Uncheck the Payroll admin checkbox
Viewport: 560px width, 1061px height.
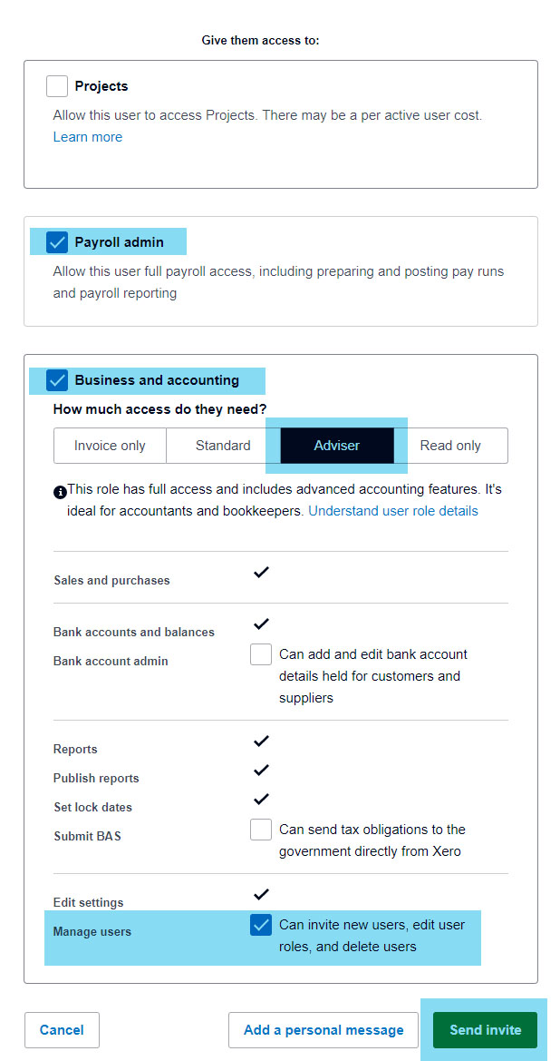click(57, 242)
